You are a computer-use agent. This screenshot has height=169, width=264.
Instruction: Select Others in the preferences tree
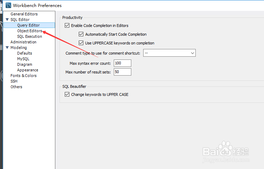16,87
